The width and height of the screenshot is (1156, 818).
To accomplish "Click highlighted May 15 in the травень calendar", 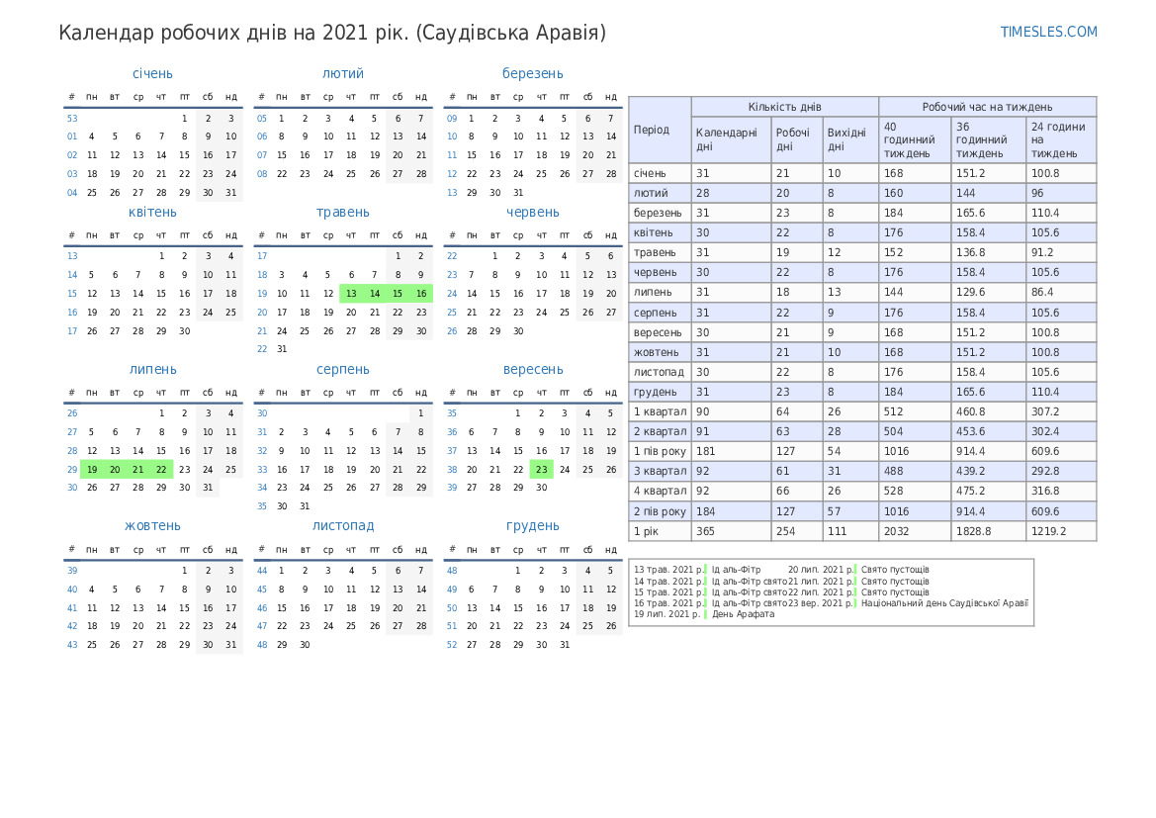I will (x=398, y=294).
